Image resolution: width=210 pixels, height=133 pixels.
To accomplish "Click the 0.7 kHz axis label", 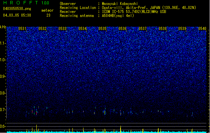I will pyautogui.click(x=3, y=110).
